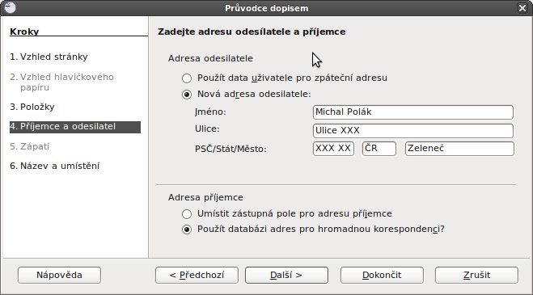Select step 4 Příjemce a odesilatel
Viewport: 533px width, 295px height.
pyautogui.click(x=75, y=127)
